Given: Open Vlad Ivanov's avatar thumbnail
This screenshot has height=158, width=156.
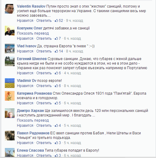Looking at the screenshot, I should tap(10, 49).
